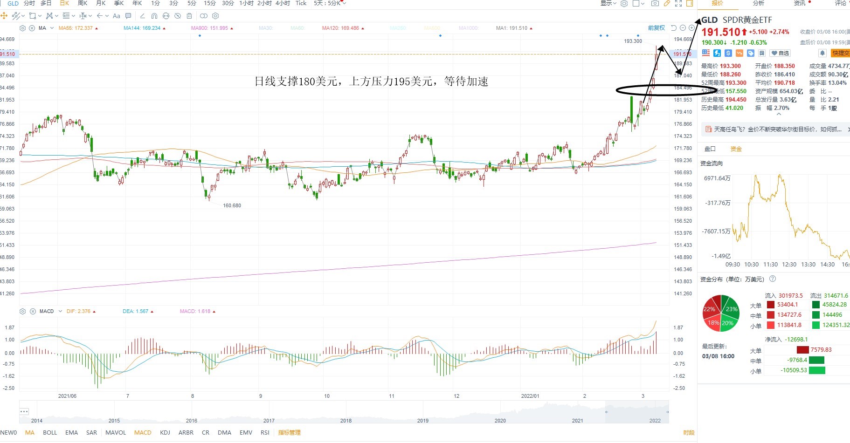This screenshot has width=850, height=443.
Task: Switch to the 日K timeframe
Action: tap(64, 3)
